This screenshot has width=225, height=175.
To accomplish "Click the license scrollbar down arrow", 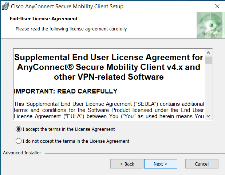I will coord(208,116).
